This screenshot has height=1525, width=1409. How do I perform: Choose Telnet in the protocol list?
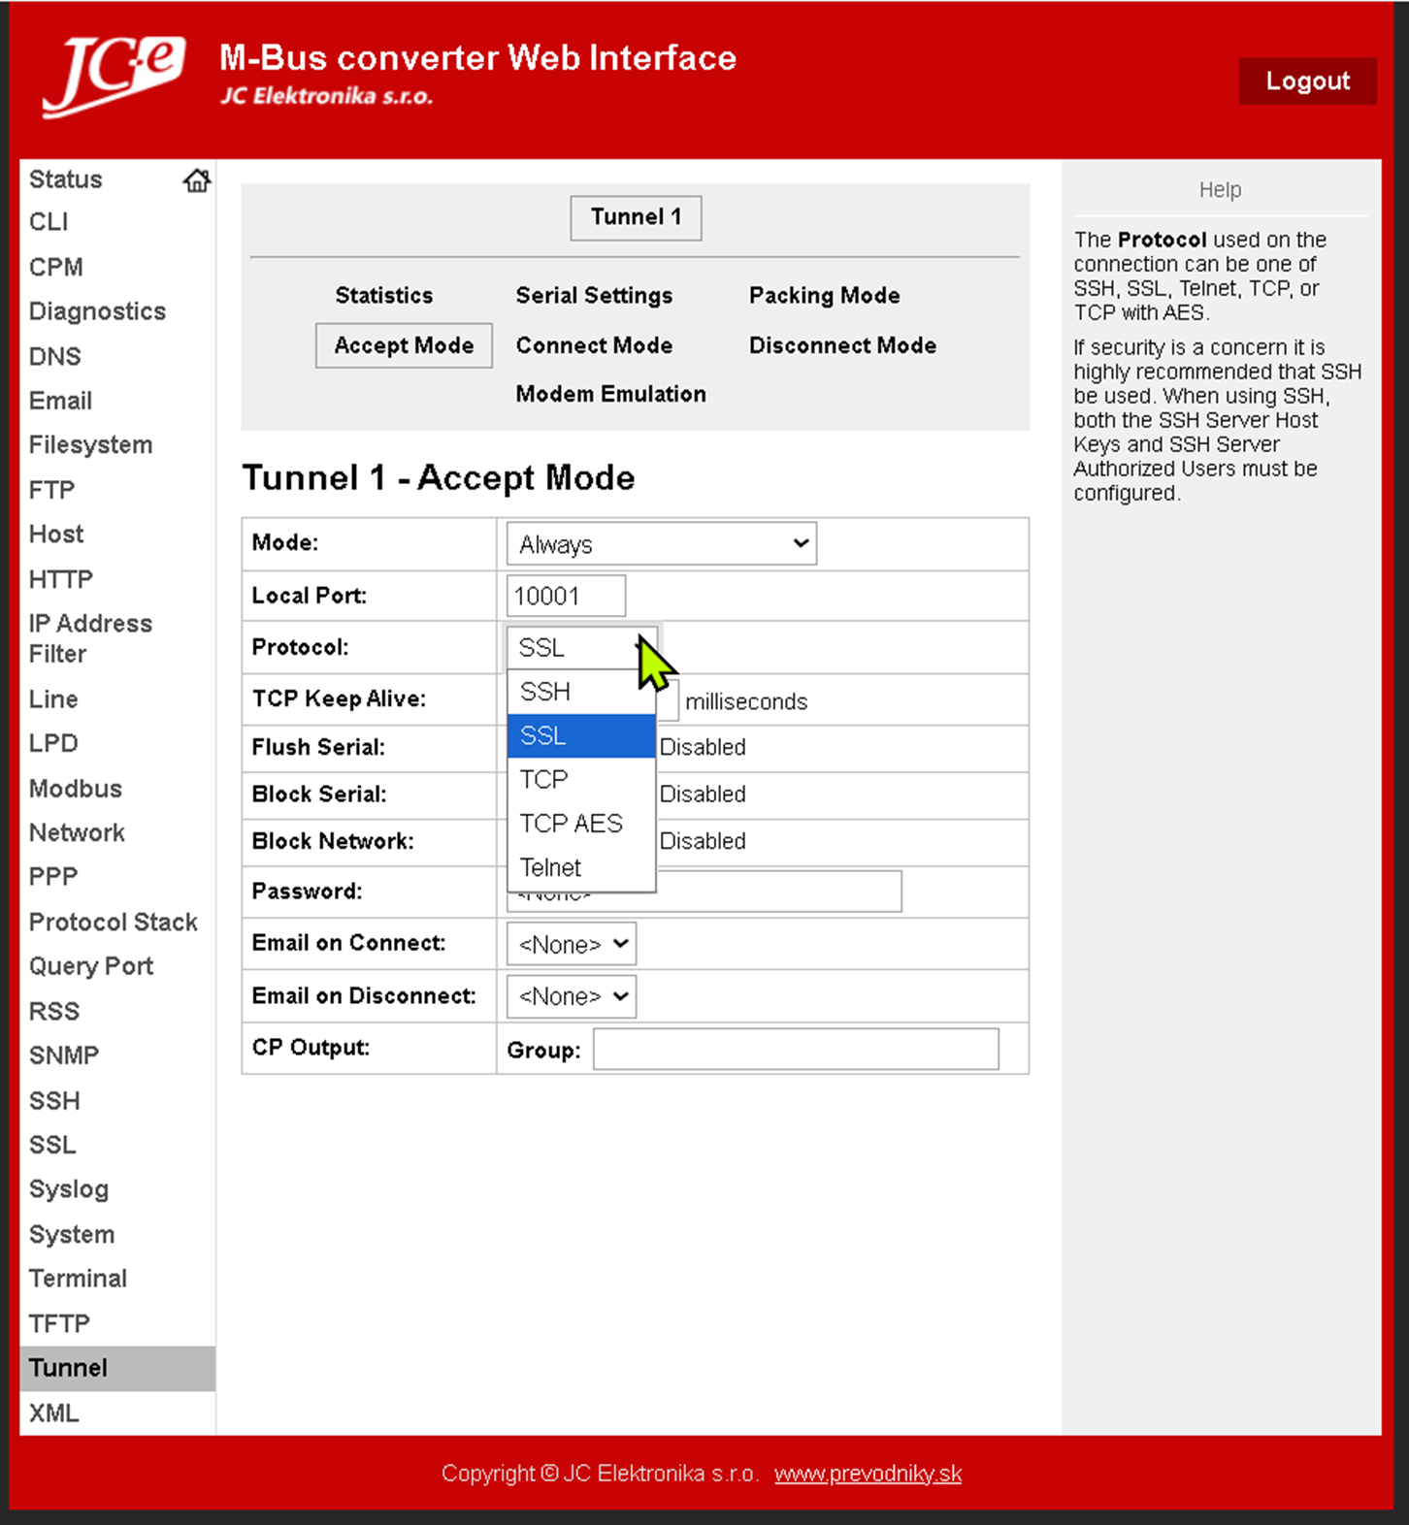[551, 867]
